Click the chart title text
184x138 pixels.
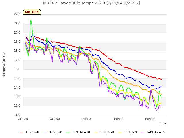[92, 3]
